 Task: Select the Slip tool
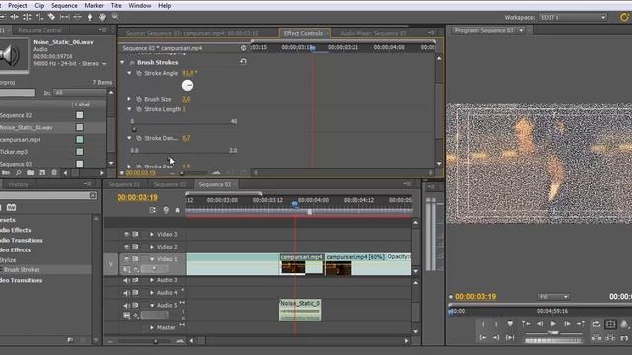64,17
